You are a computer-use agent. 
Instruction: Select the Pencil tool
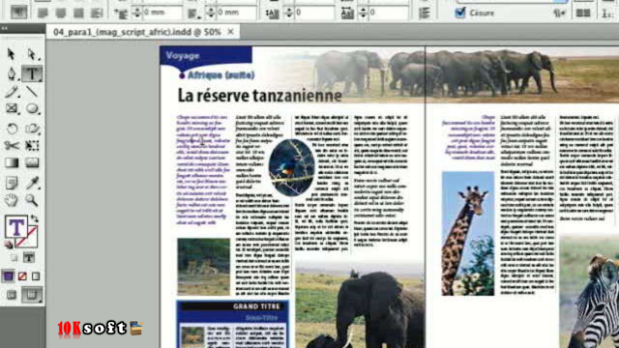pyautogui.click(x=12, y=92)
